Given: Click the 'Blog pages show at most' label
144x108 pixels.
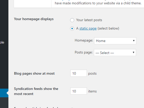Looking at the screenshot, I should coord(34,74).
